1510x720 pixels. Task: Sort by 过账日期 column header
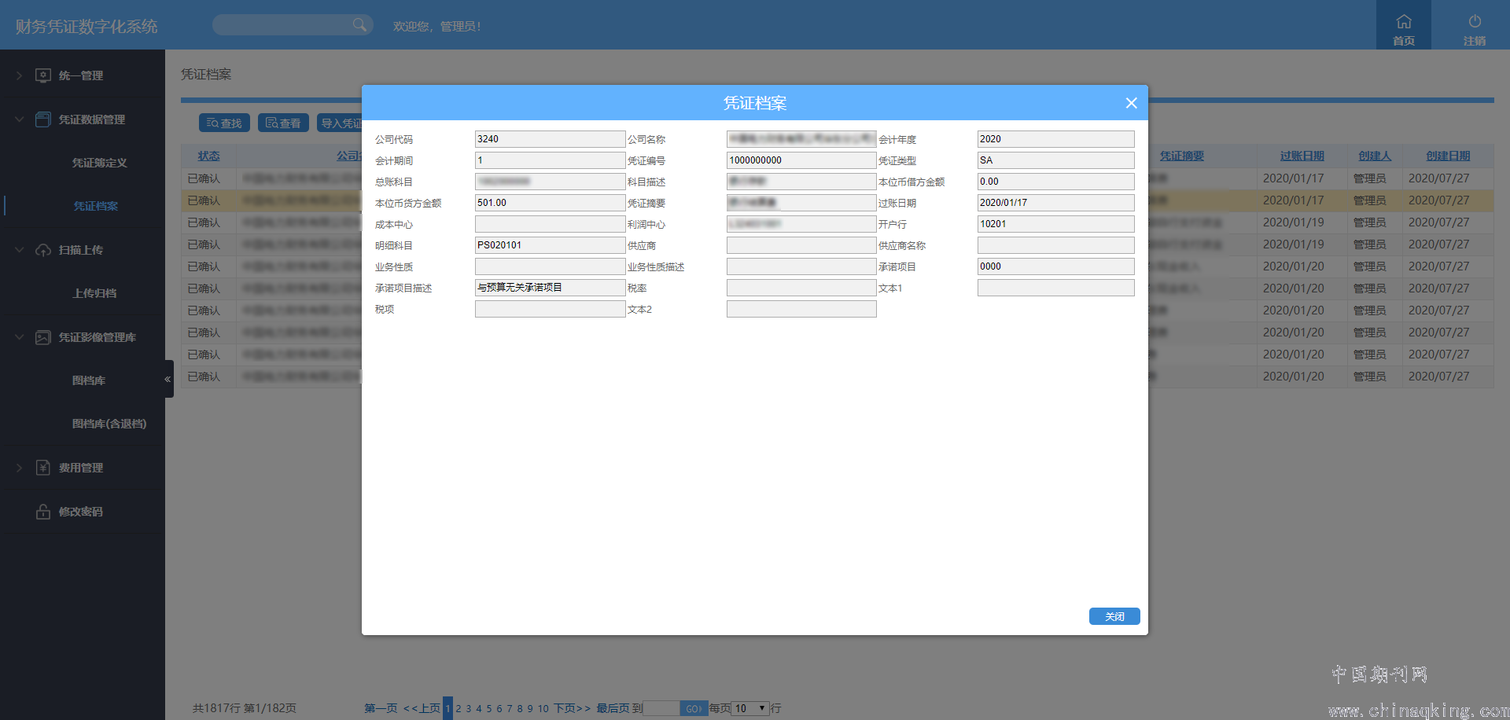[x=1302, y=156]
